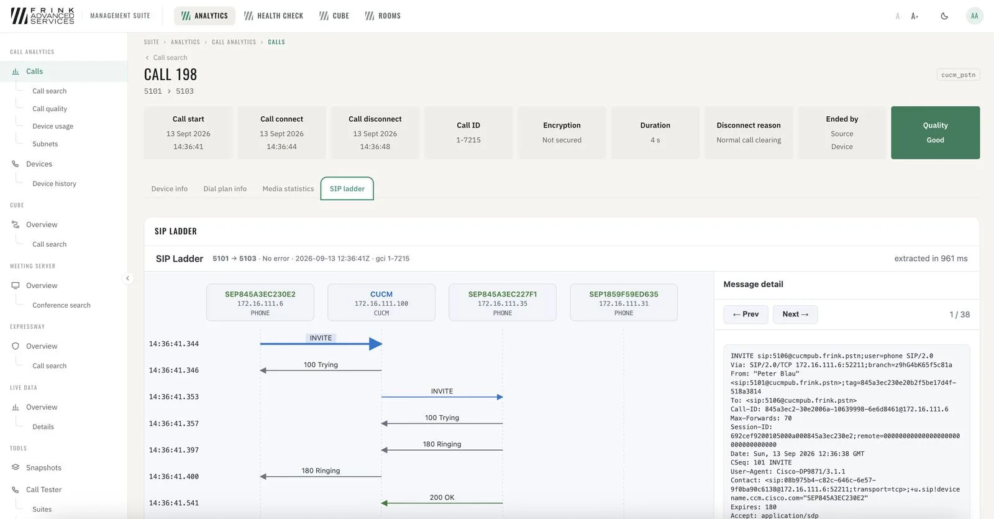Click the Next message button
The width and height of the screenshot is (994, 519).
click(795, 315)
